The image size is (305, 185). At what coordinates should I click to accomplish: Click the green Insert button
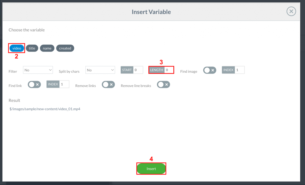(x=151, y=169)
